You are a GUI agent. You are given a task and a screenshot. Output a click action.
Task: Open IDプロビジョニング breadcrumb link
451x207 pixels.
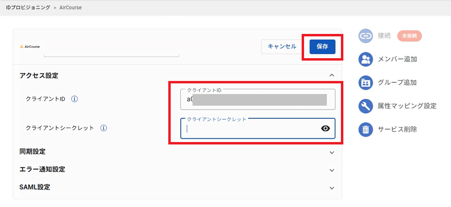point(28,8)
